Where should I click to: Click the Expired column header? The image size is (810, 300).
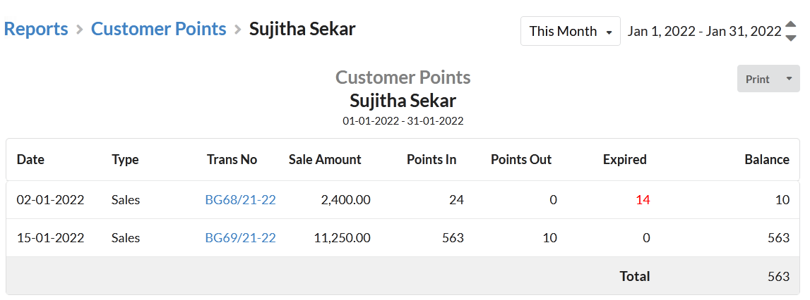[x=624, y=160]
